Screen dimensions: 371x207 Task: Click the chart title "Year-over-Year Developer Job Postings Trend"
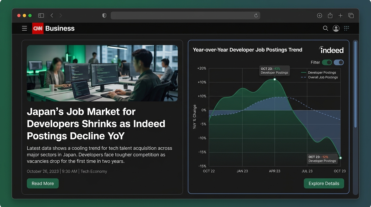pyautogui.click(x=248, y=50)
